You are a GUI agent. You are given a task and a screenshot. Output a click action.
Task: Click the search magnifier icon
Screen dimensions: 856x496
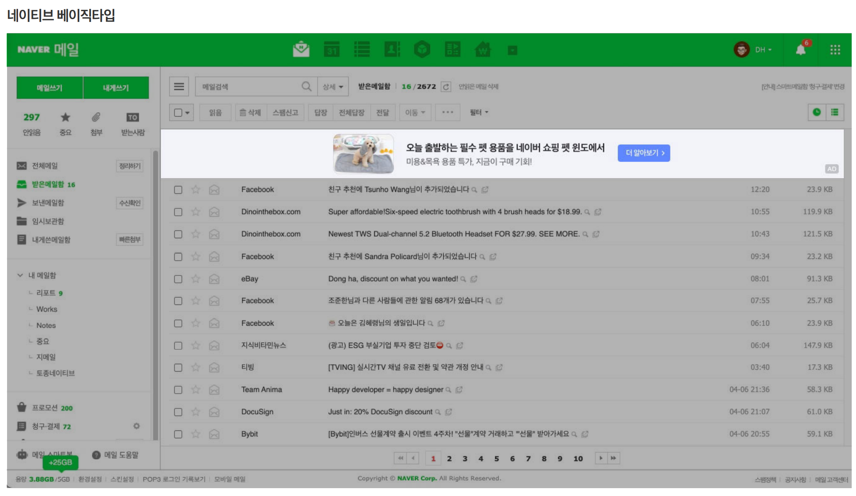click(x=307, y=86)
